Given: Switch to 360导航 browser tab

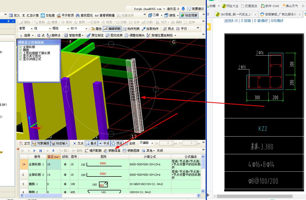Looking at the screenshot, I should [x=236, y=14].
